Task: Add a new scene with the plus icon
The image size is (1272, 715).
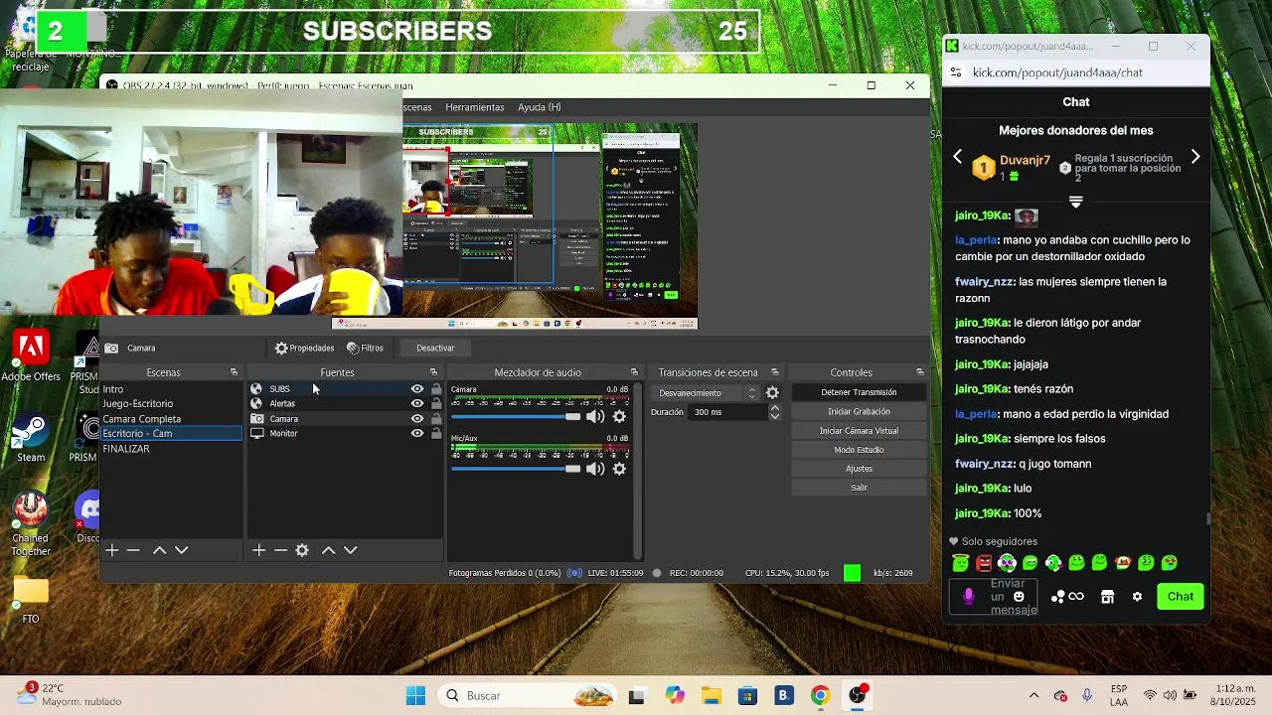Action: click(x=112, y=550)
